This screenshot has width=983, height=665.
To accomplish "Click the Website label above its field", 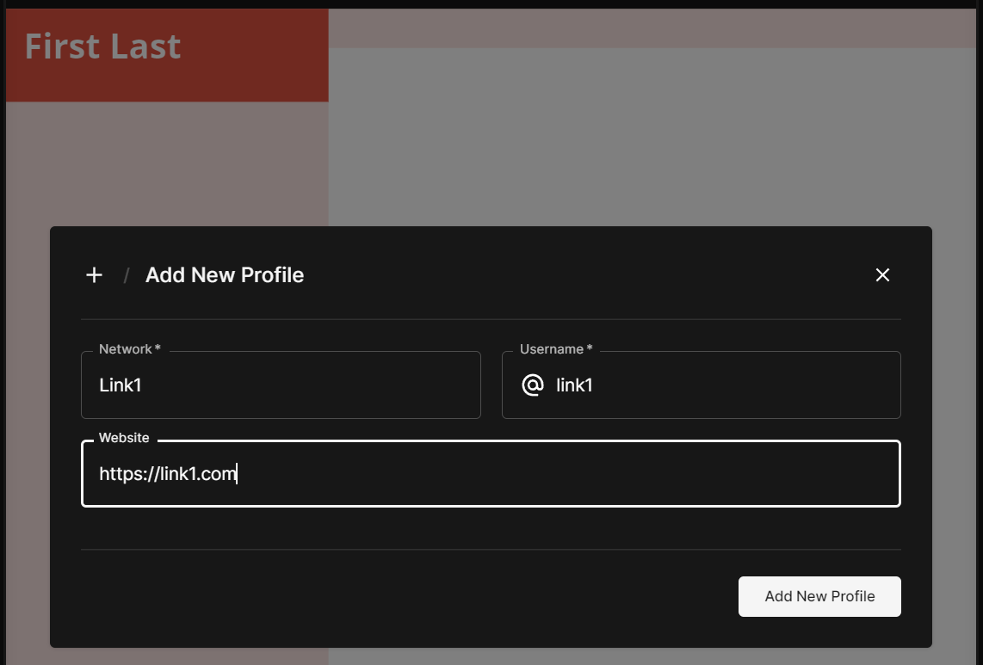I will tap(124, 437).
